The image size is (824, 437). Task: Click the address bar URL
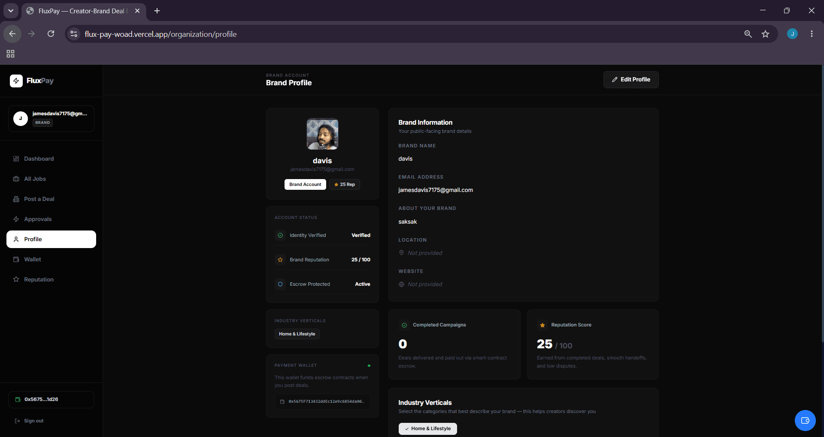(161, 34)
